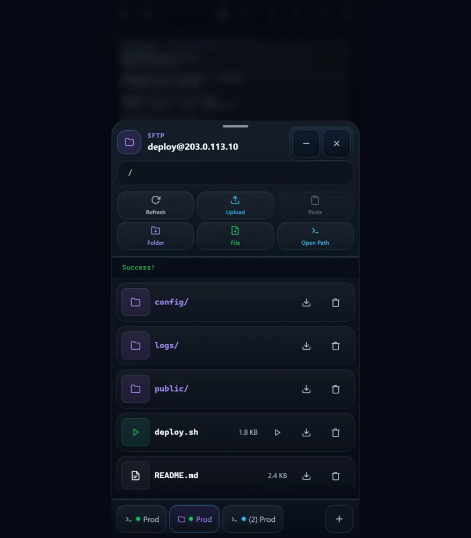This screenshot has height=538, width=471.
Task: Minimize the SFTP panel
Action: pos(306,144)
